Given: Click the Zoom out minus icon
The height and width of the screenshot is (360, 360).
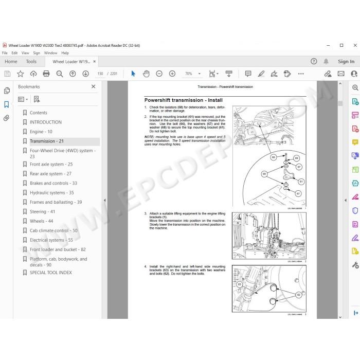Looking at the screenshot, I should [159, 74].
